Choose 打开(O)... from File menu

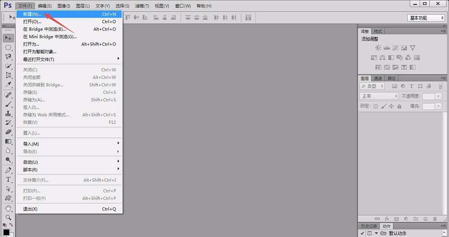coord(70,22)
